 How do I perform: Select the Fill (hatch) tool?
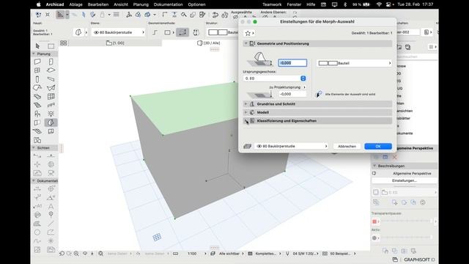point(37,224)
